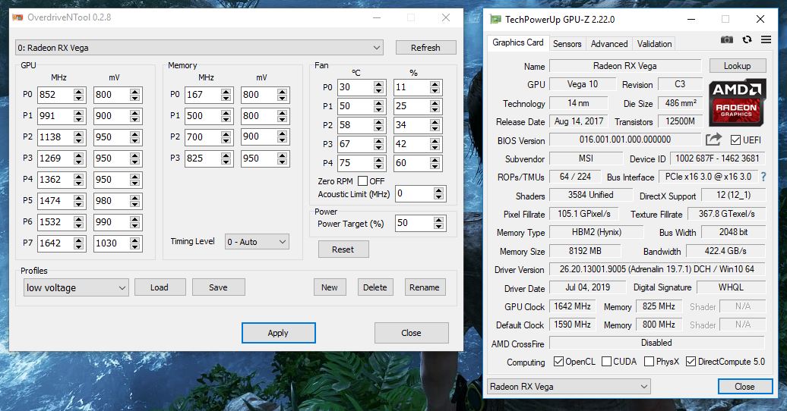Toggle UEFI checkbox in GPU-Z
The width and height of the screenshot is (787, 411).
(736, 140)
